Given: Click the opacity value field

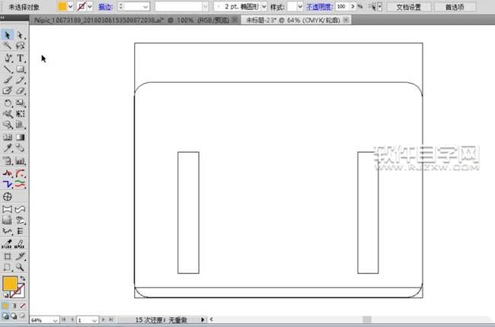Looking at the screenshot, I should tap(342, 6).
